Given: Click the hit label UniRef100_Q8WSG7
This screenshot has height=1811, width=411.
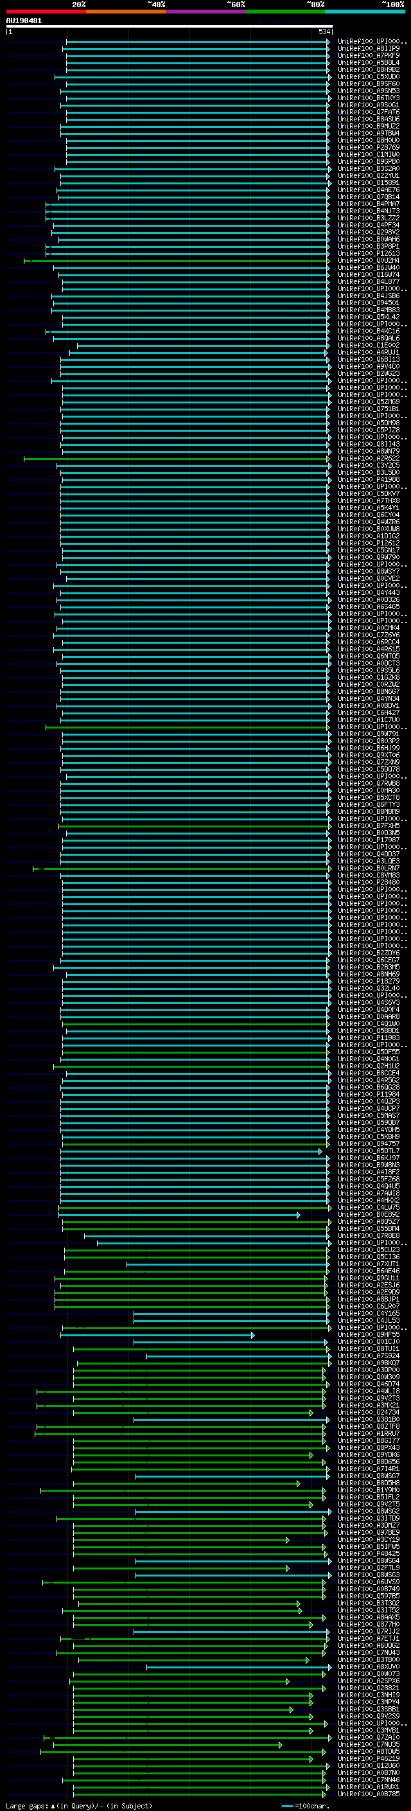Looking at the screenshot, I should [369, 1476].
